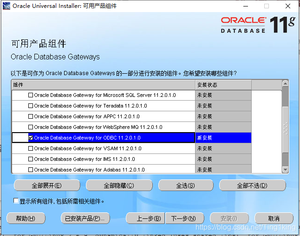Check Gateway for VSAM checkbox
The image size is (300, 236).
(31, 148)
